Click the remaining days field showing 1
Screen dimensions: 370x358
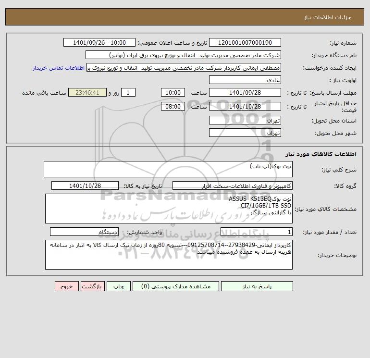(128, 93)
